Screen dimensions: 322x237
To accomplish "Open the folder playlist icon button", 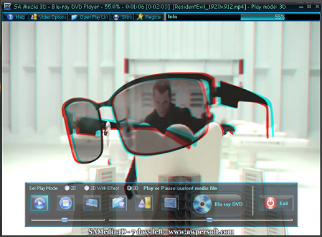I will [x=118, y=203].
